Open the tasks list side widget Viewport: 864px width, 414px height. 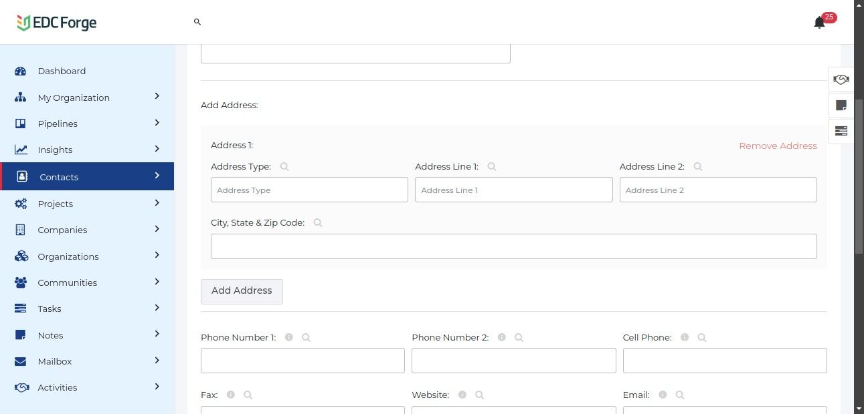click(841, 131)
